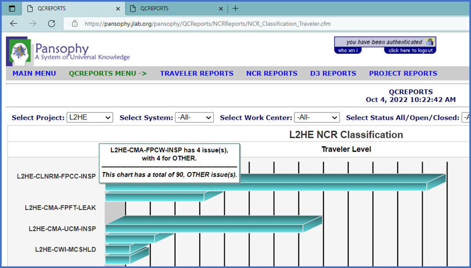Open the Select Project dropdown showing L2HE
471x268 pixels.
(x=89, y=117)
